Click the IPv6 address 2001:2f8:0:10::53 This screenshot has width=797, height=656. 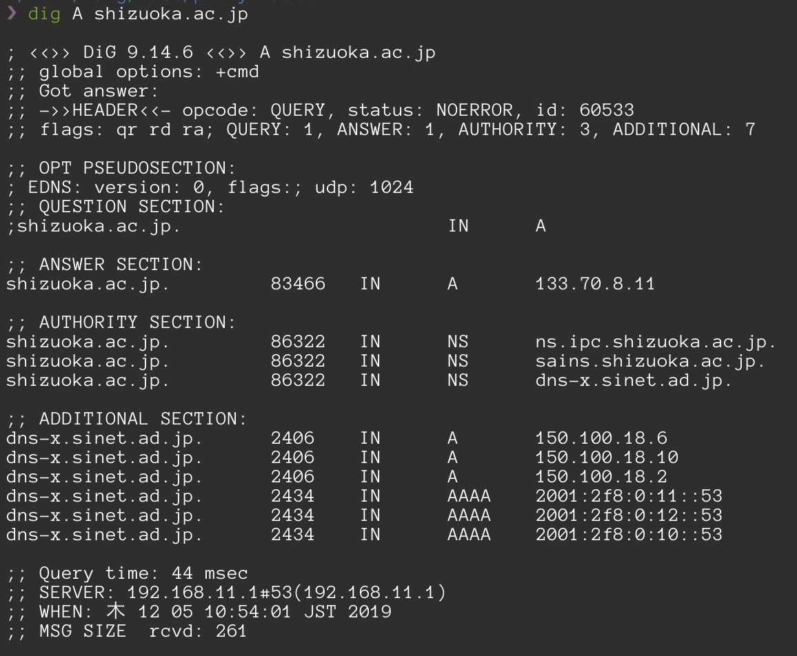point(629,535)
